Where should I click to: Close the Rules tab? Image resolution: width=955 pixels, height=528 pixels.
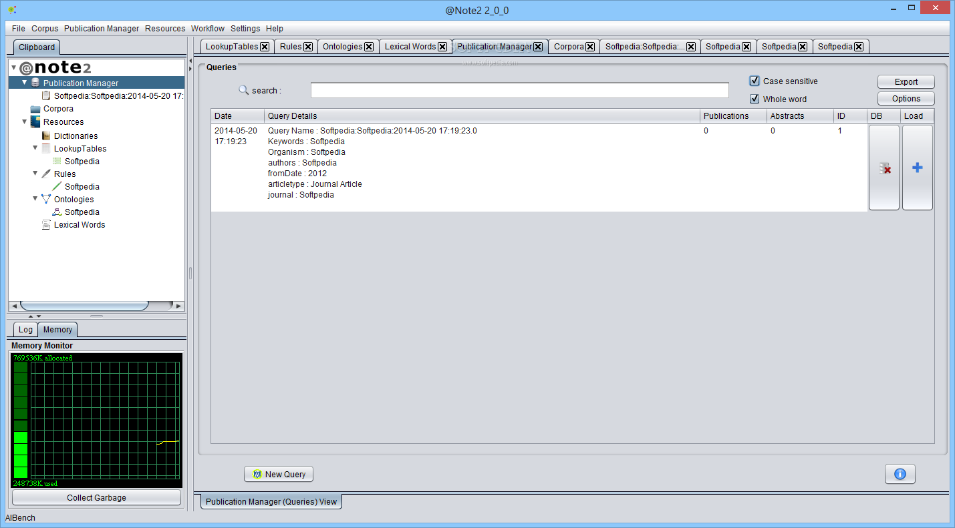(x=308, y=47)
